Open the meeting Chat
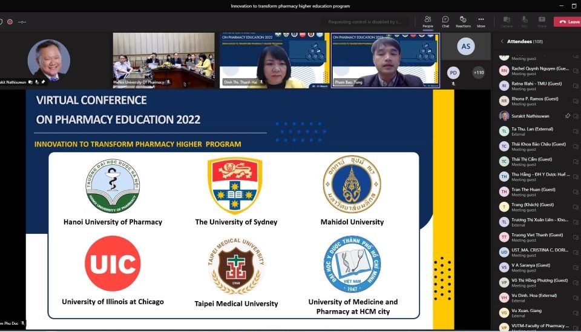 (x=445, y=22)
